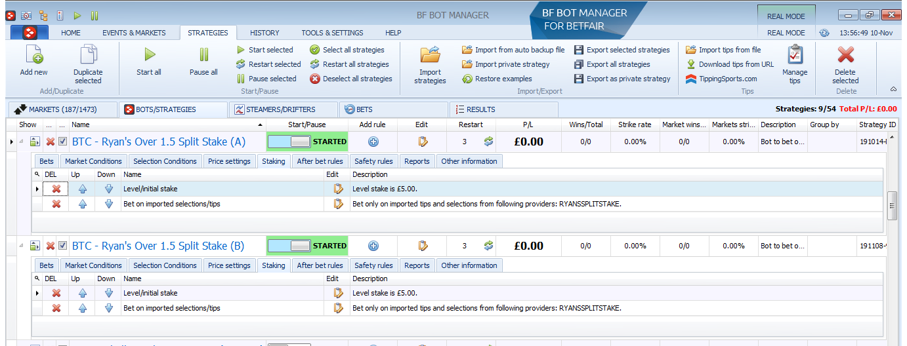
Task: Edit strategy Split Stake (B) via pencil icon
Action: (423, 246)
